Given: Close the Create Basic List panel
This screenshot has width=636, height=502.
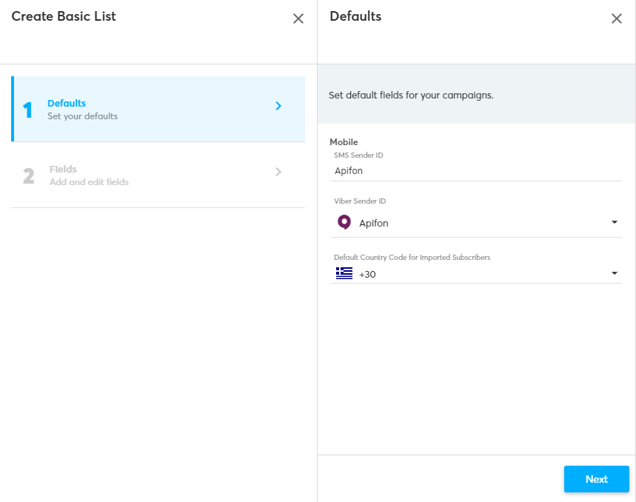Looking at the screenshot, I should (x=298, y=19).
